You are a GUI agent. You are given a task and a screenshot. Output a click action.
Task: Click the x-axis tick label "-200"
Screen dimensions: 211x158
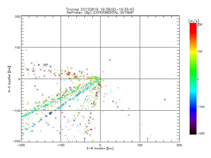click(21, 145)
